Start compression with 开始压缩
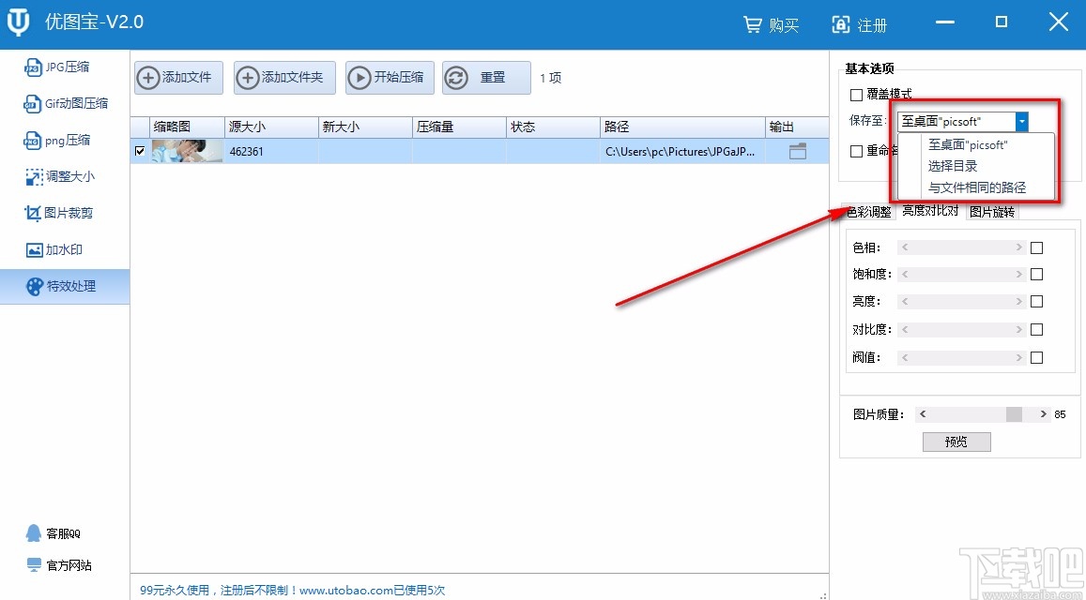1086x600 pixels. tap(390, 78)
